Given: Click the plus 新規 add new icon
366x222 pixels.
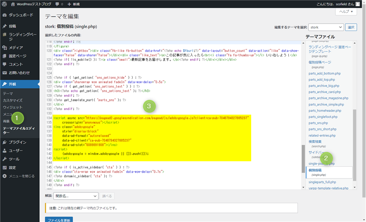Looking at the screenshot, I should (x=69, y=4).
